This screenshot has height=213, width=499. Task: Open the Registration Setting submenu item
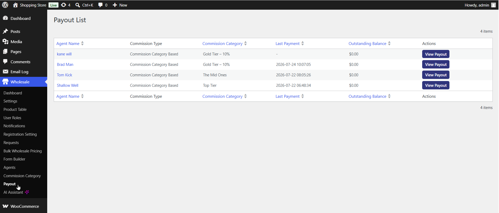(20, 134)
